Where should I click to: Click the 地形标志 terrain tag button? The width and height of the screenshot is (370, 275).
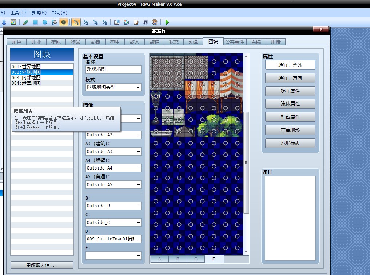pyautogui.click(x=290, y=143)
